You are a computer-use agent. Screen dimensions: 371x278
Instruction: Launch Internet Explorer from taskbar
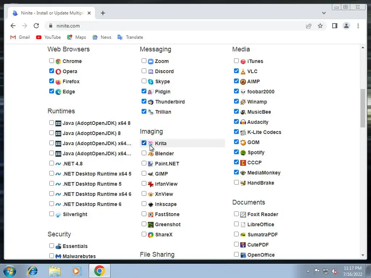coord(32,271)
